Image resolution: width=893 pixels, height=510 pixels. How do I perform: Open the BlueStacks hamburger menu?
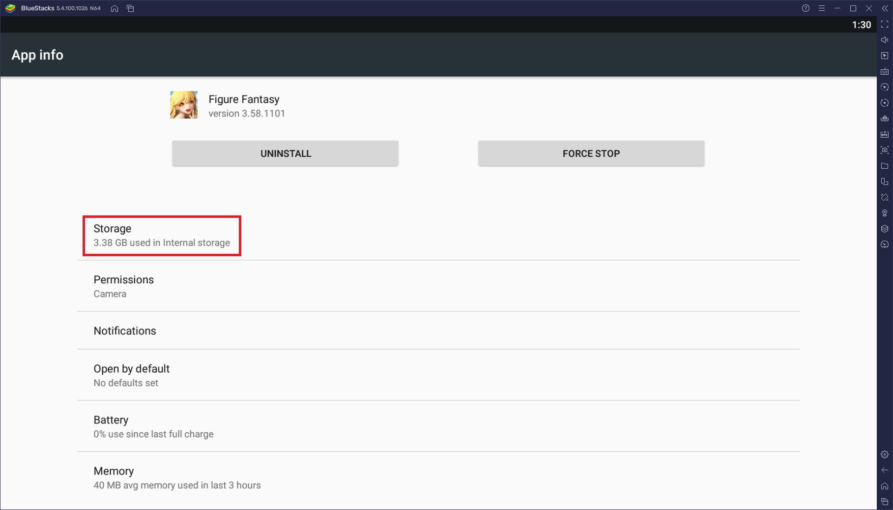tap(822, 8)
